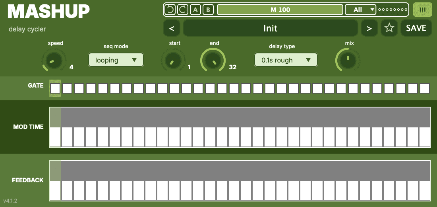
Task: Click the Init preset name field
Action: pos(270,28)
